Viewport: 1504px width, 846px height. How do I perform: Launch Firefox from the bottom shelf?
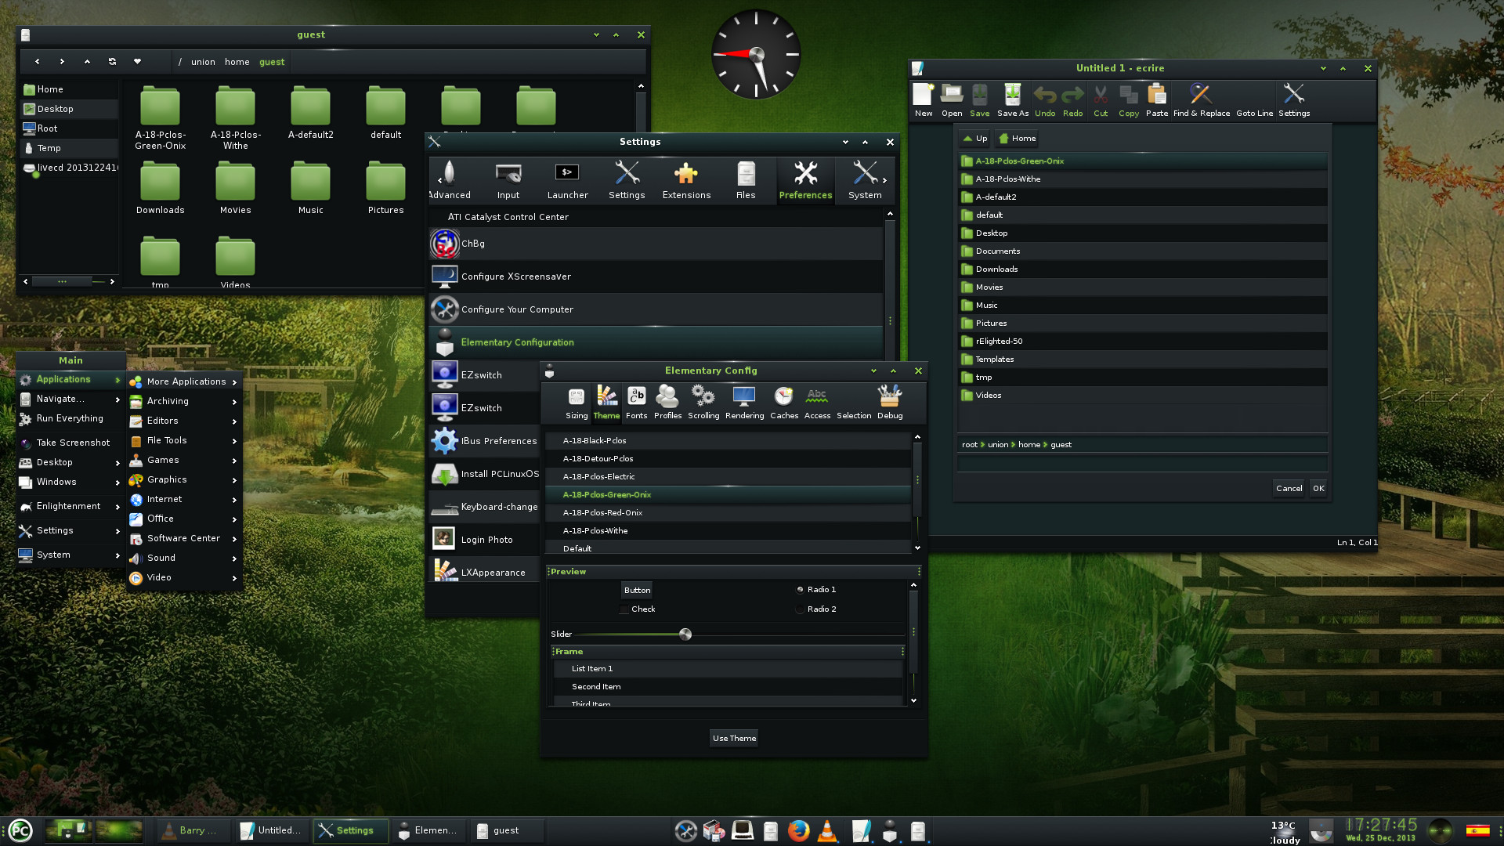pyautogui.click(x=798, y=830)
